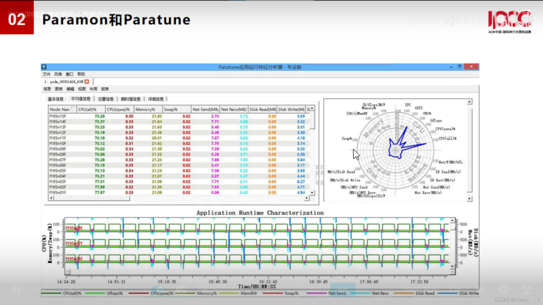Open the 帮助 menu

[81, 74]
